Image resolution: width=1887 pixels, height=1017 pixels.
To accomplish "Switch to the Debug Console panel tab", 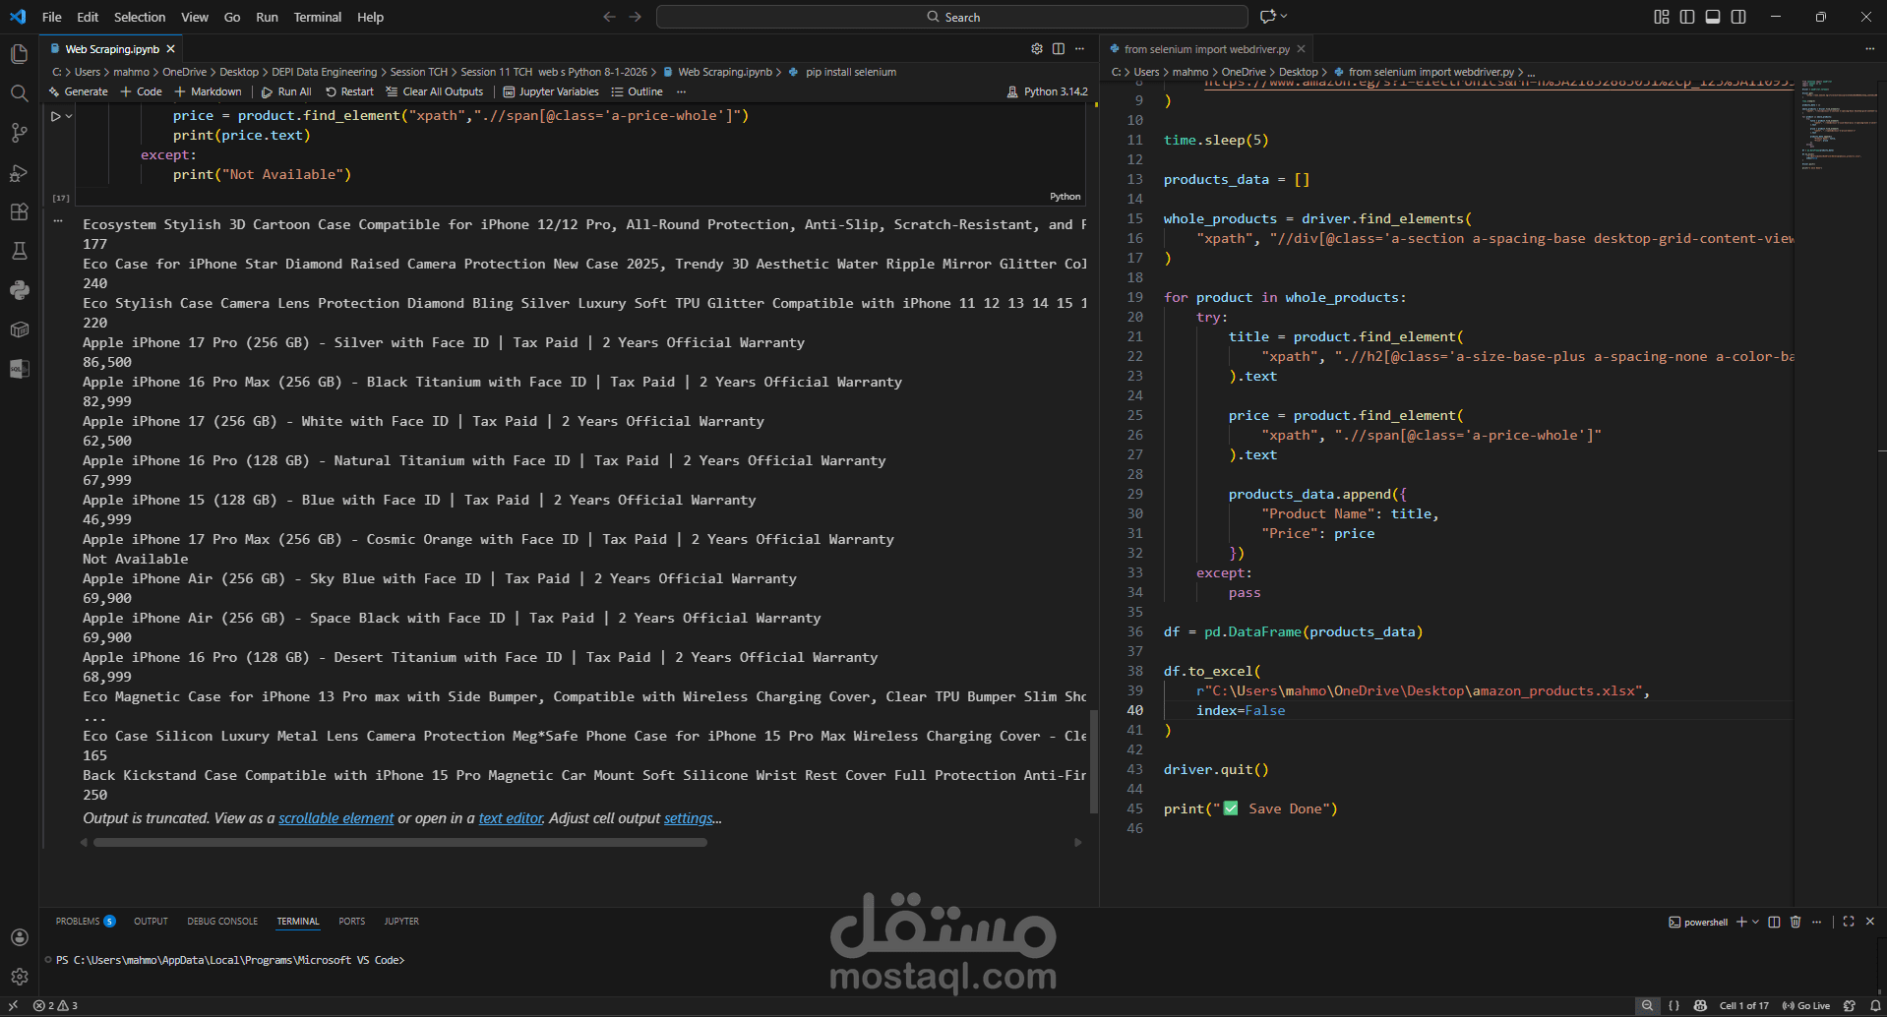I will (222, 922).
